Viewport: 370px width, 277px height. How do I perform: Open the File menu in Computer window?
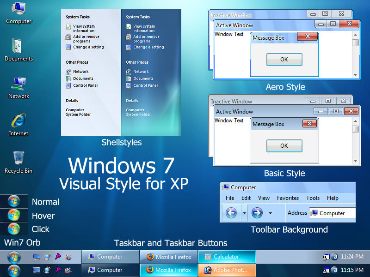pos(230,198)
